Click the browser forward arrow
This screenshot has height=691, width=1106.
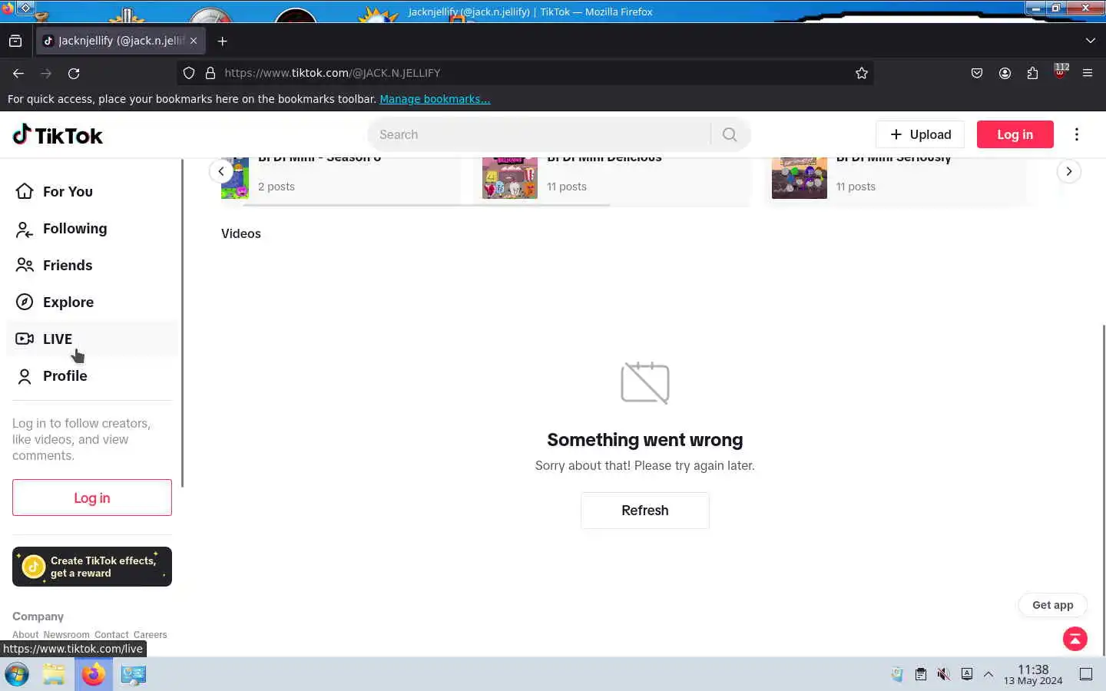coord(46,73)
